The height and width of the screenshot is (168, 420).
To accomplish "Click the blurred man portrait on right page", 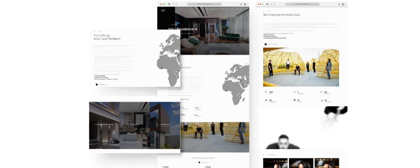I will [x=283, y=142].
